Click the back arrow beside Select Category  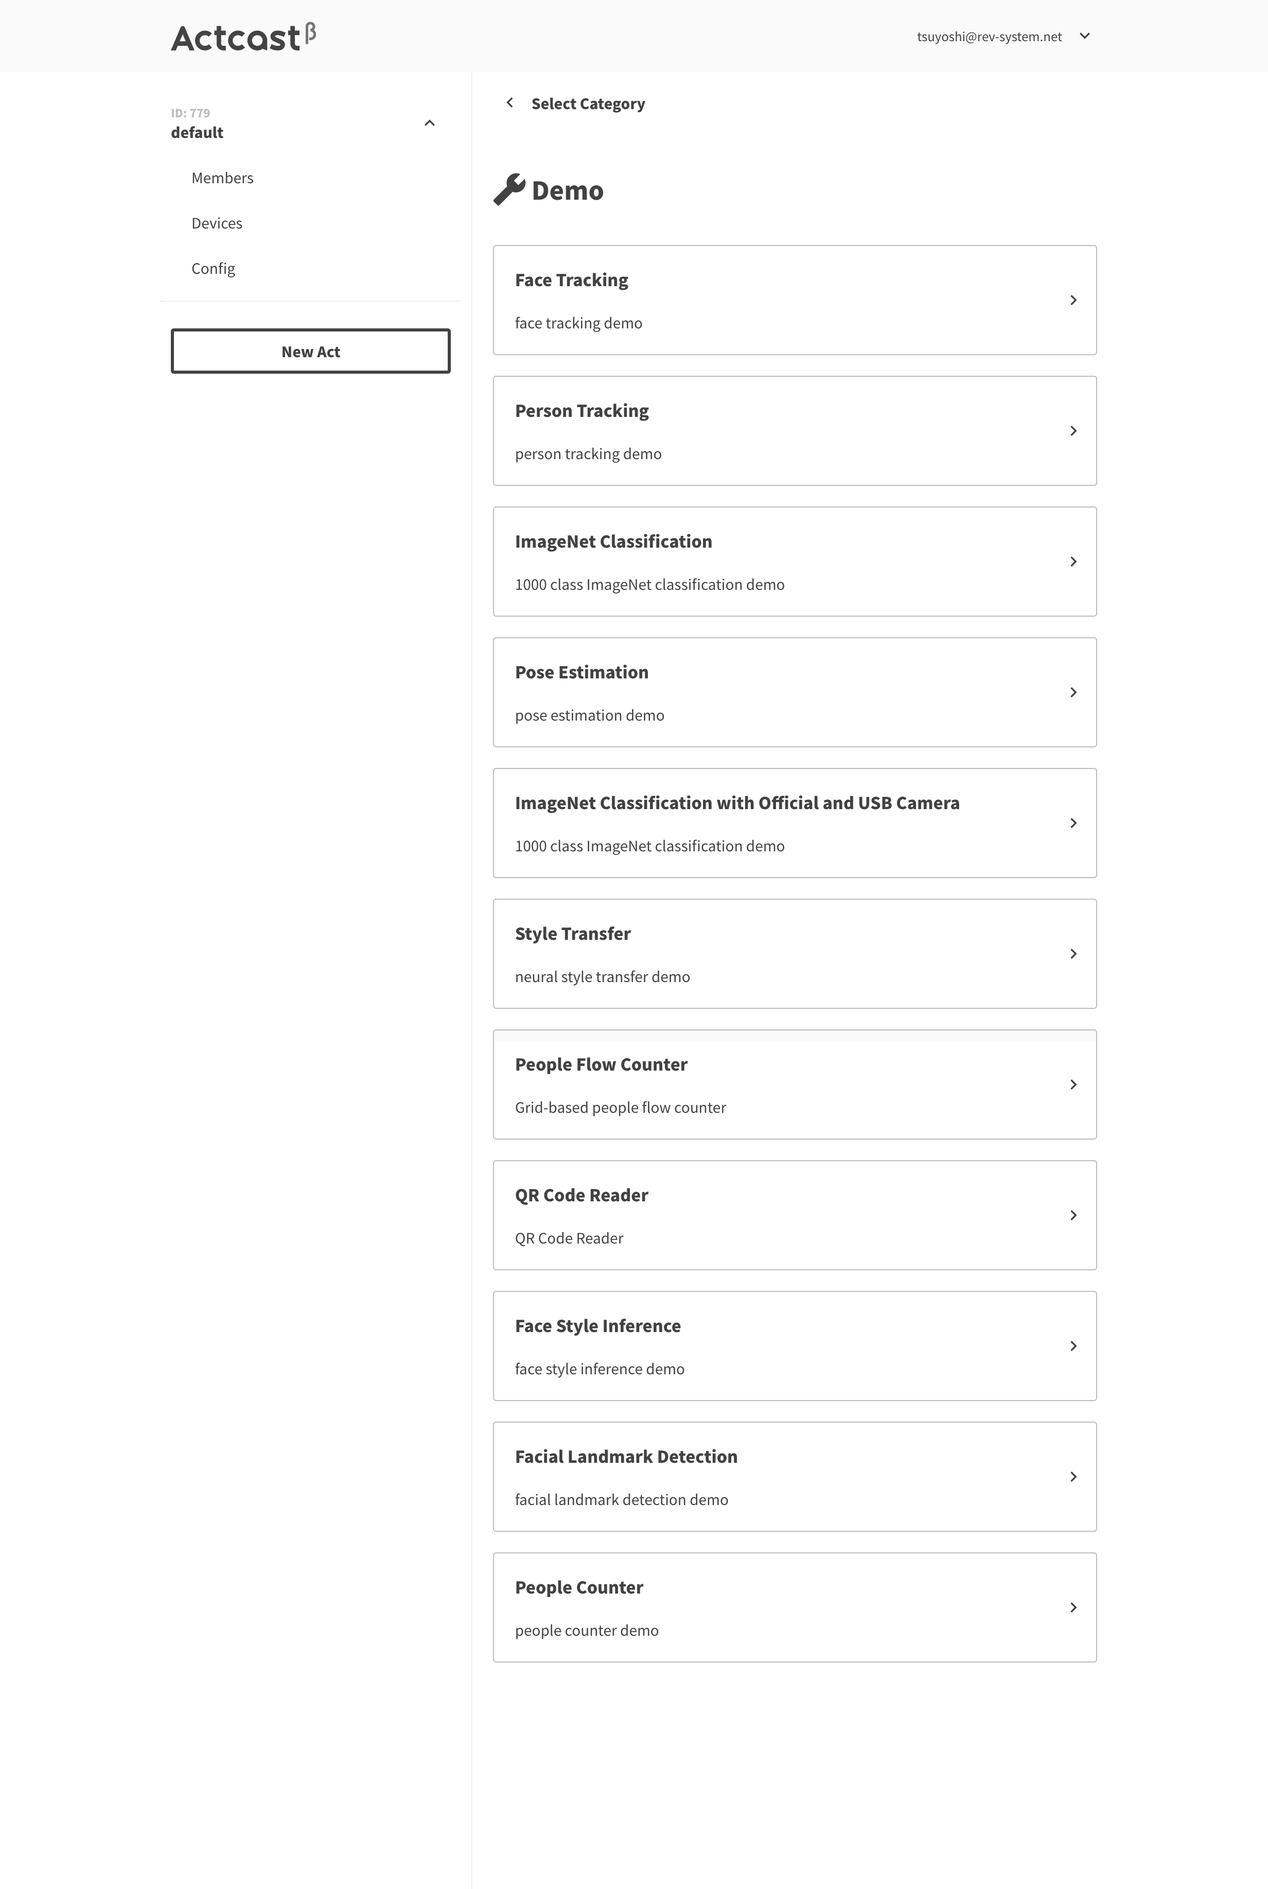coord(509,103)
